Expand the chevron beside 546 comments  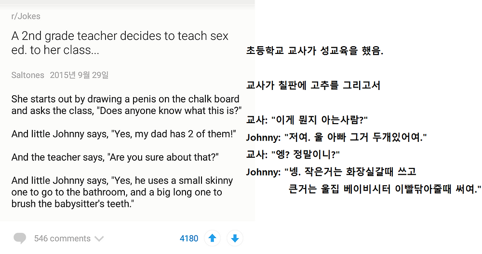[99, 239]
